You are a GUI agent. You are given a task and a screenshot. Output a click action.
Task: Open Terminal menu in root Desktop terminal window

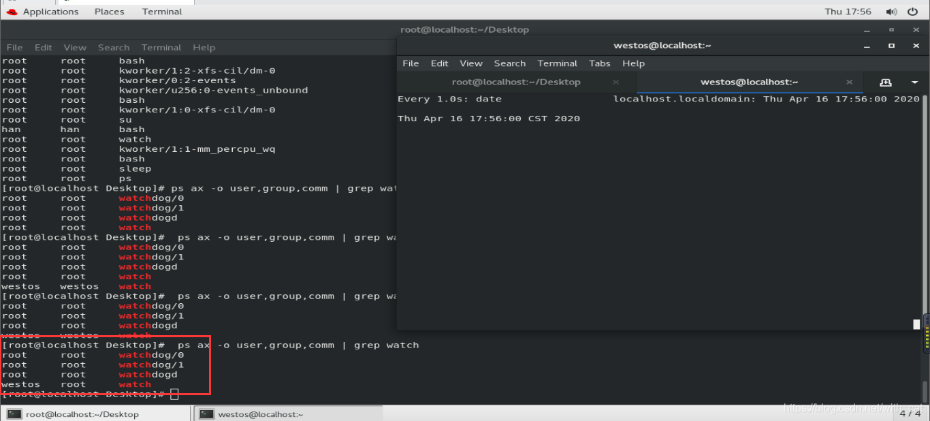[161, 48]
